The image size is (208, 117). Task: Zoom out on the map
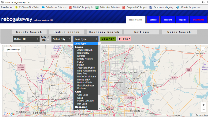[x=204, y=109]
